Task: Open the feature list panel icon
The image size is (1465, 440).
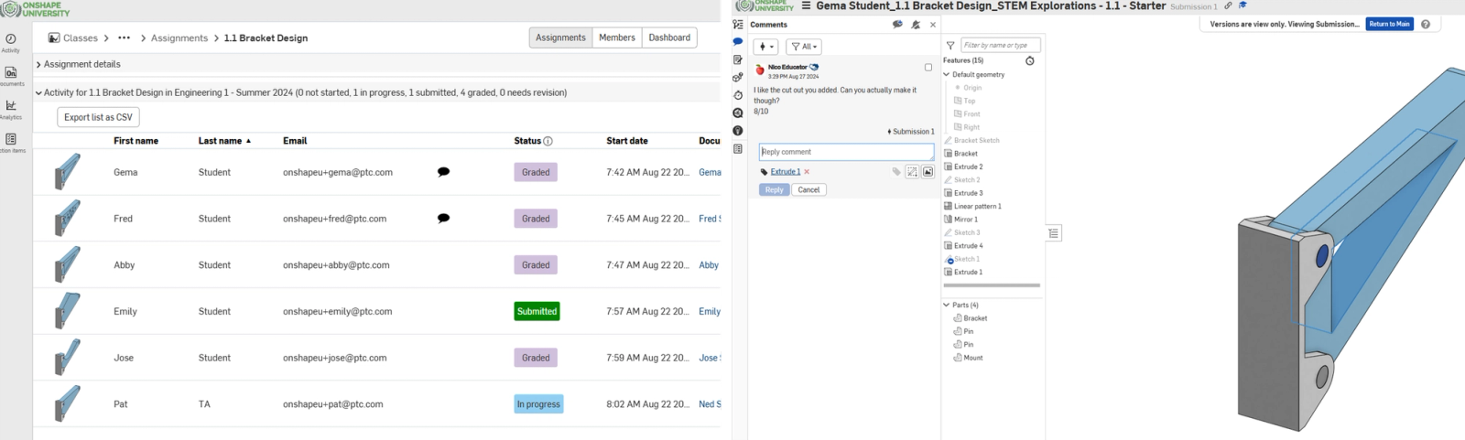Action: [737, 25]
